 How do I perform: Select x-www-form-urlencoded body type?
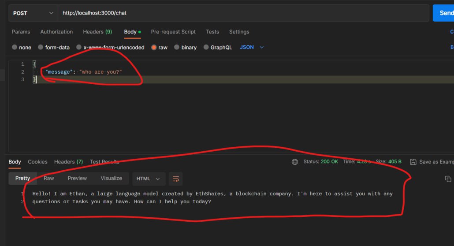click(110, 47)
